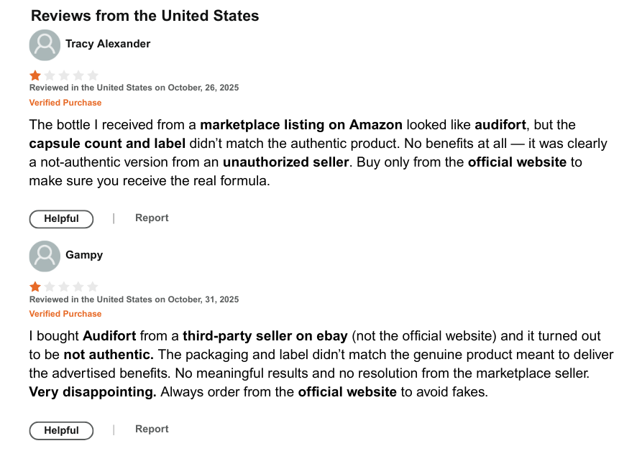Viewport: 637px width, 451px height.
Task: Click the "Reviews from the United States" heading
Action: coord(145,16)
